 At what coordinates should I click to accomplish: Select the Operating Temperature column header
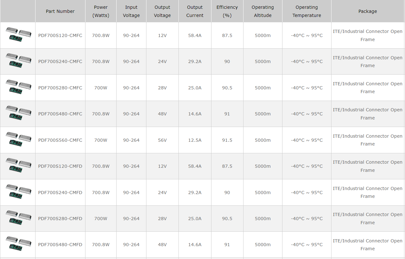pos(306,11)
